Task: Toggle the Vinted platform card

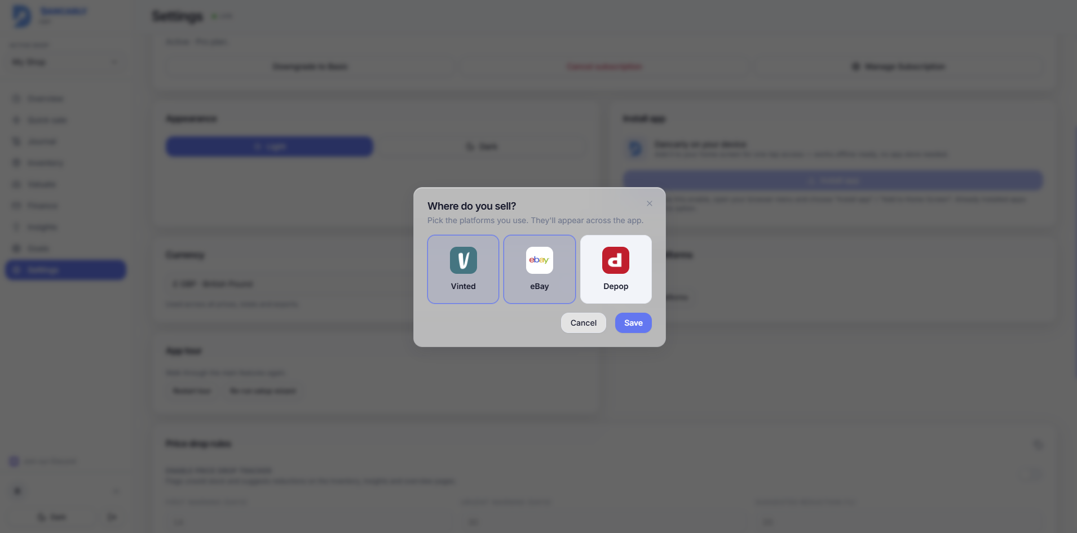Action: pyautogui.click(x=463, y=269)
